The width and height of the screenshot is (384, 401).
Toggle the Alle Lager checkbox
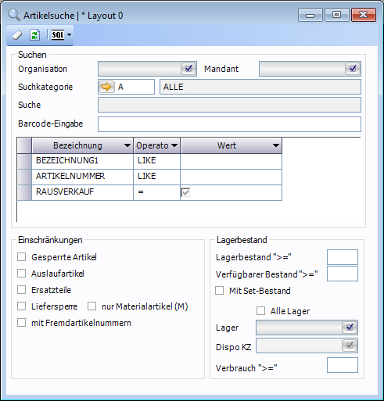click(x=261, y=310)
